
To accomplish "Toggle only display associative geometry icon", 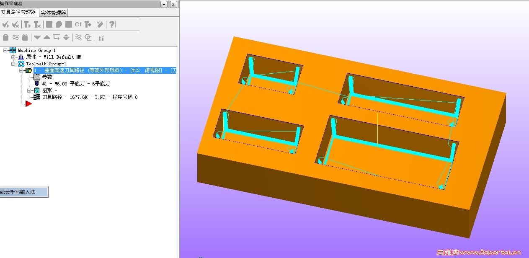I will point(88,37).
